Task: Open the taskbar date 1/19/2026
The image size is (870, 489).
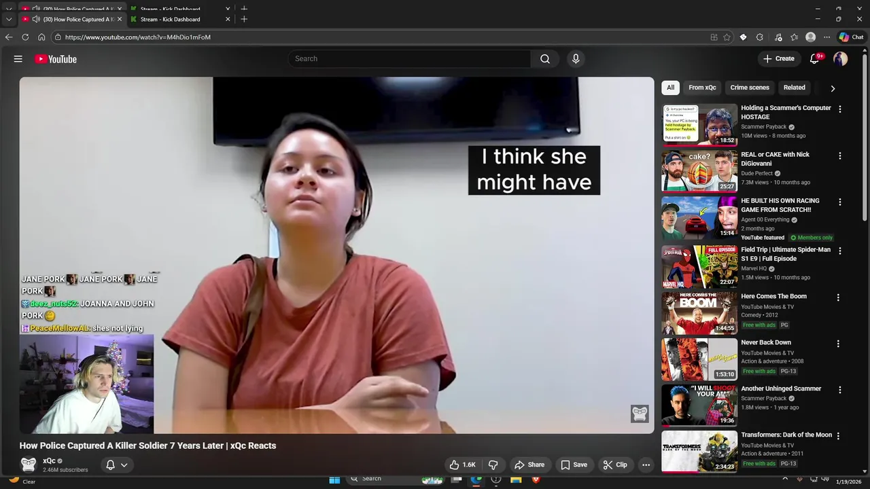Action: (x=850, y=482)
